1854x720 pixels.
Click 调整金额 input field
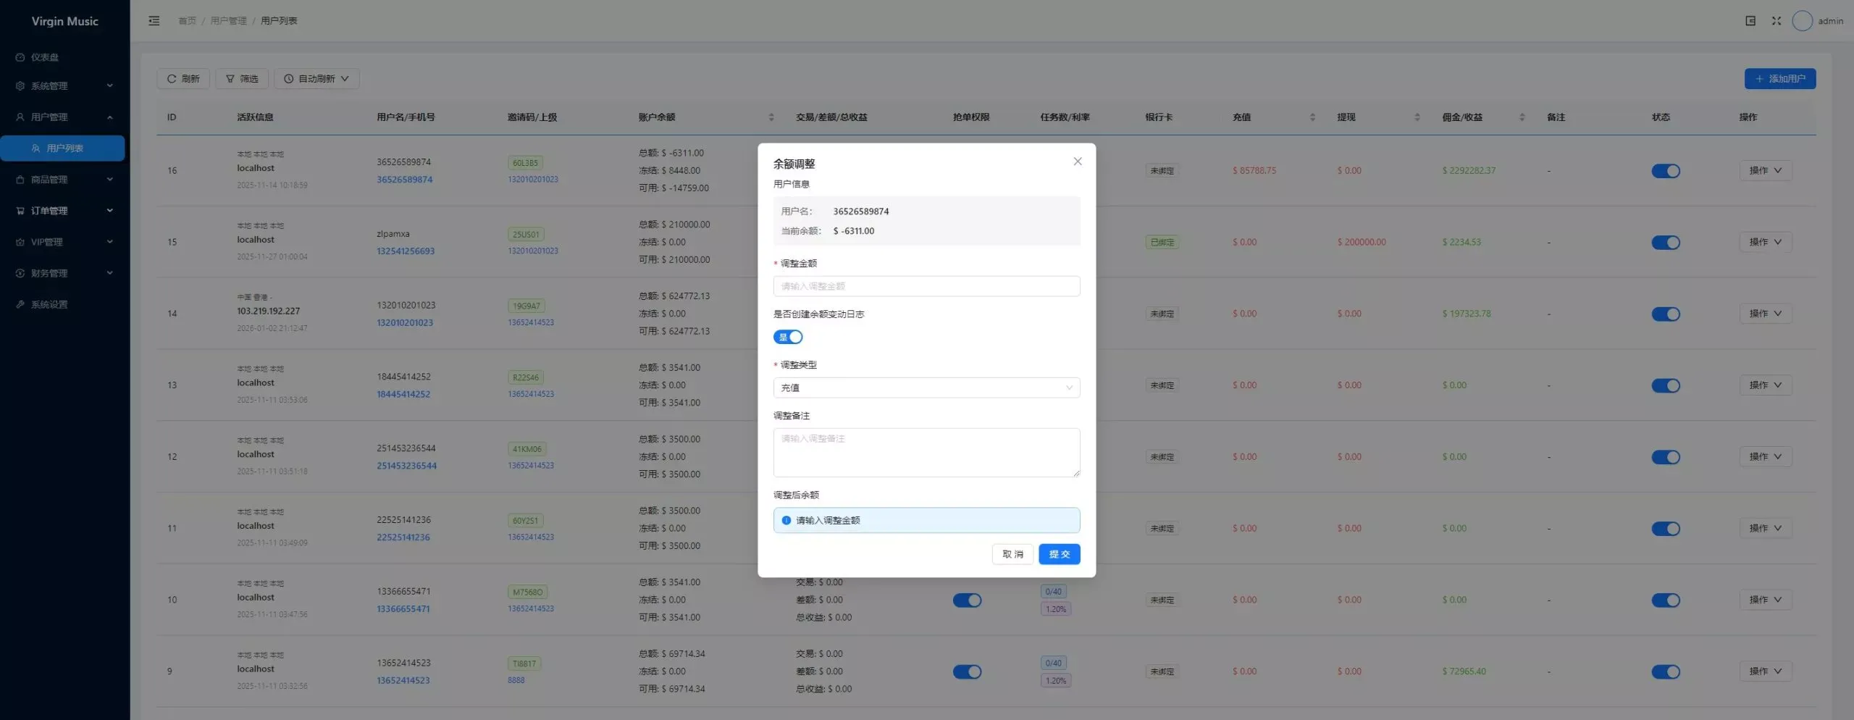(926, 286)
